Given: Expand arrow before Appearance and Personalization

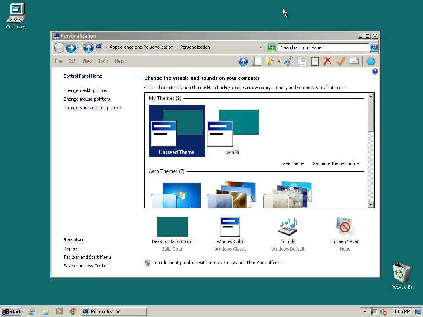Looking at the screenshot, I should [106, 47].
